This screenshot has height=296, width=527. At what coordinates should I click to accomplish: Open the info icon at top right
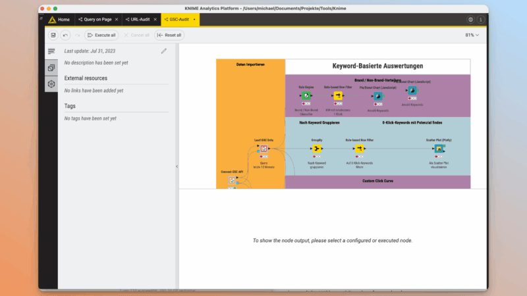[481, 20]
